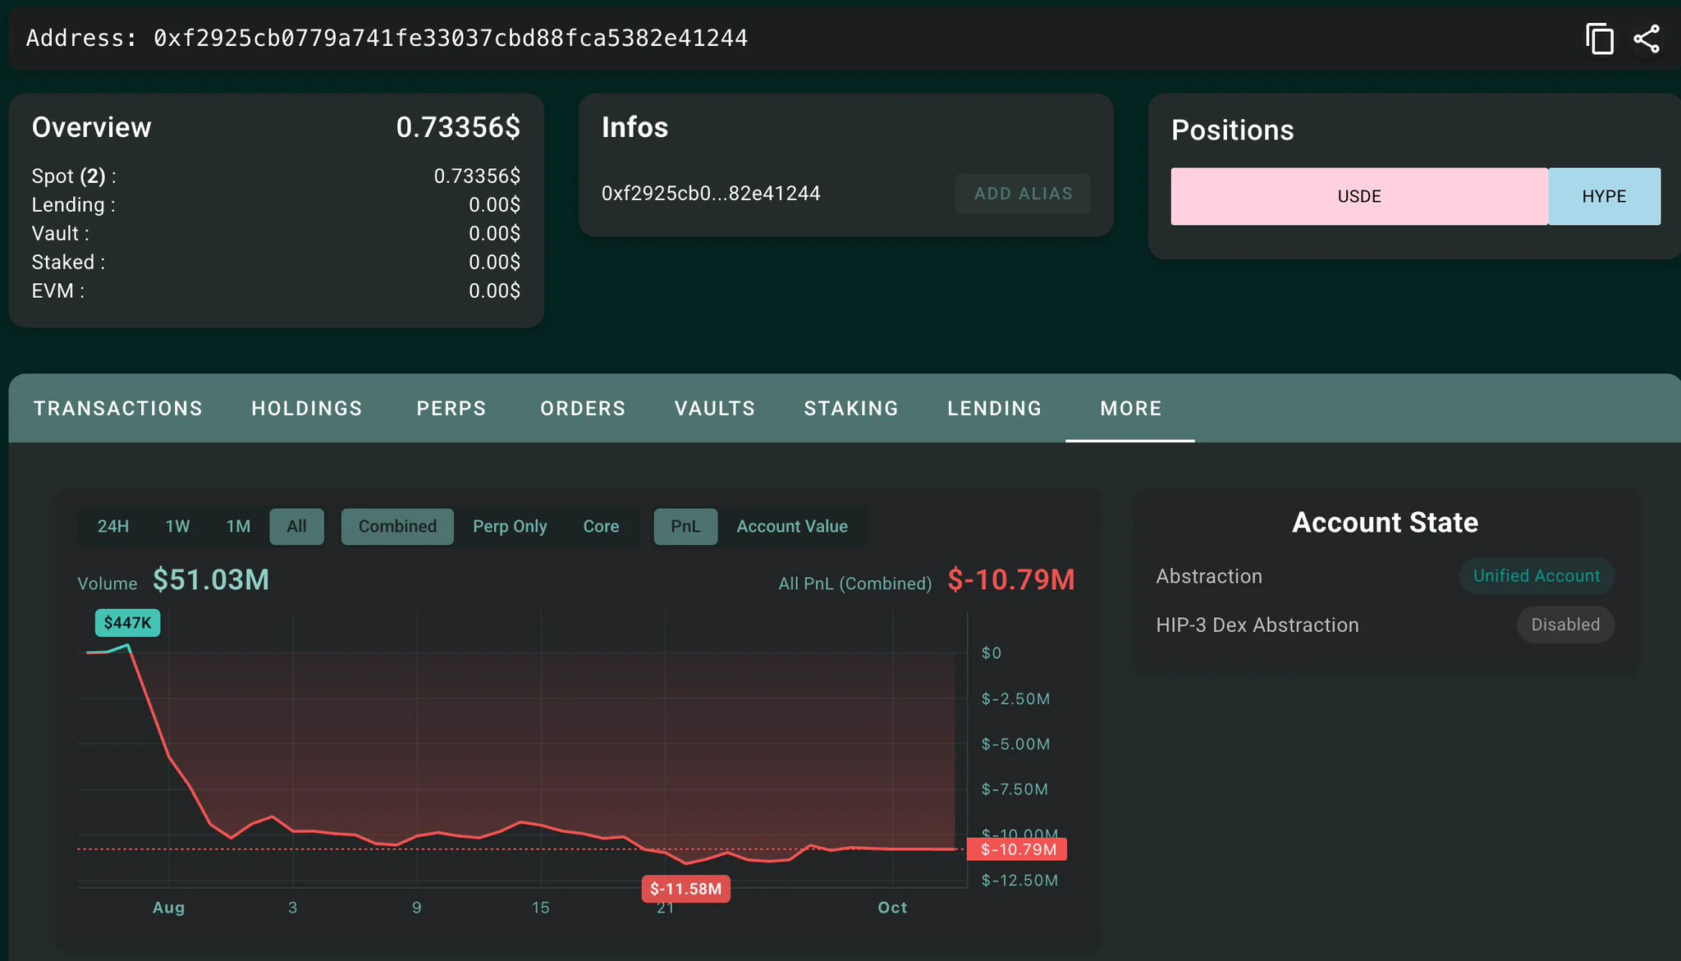This screenshot has width=1681, height=961.
Task: Go to the Orders tab
Action: pyautogui.click(x=583, y=409)
